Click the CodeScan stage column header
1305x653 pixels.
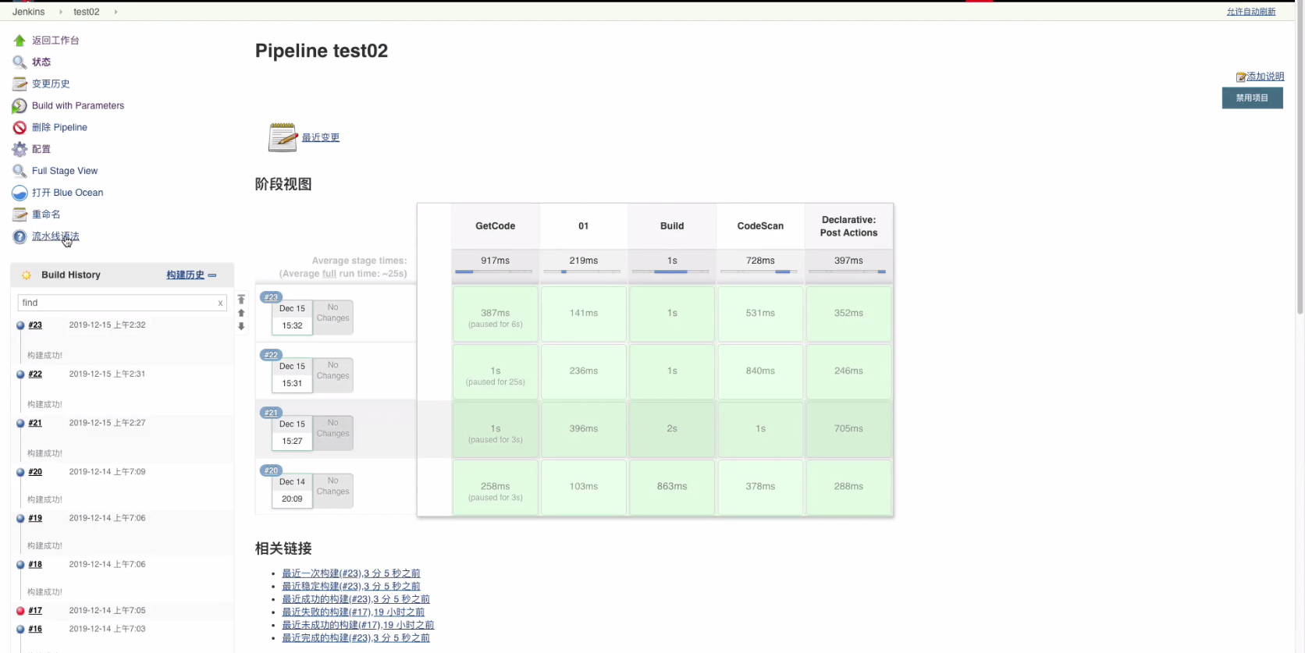click(760, 226)
